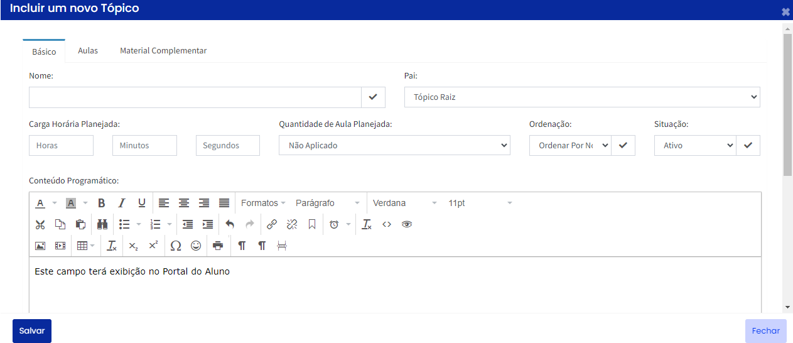Undo the last editor action
793x343 pixels.
(x=230, y=224)
